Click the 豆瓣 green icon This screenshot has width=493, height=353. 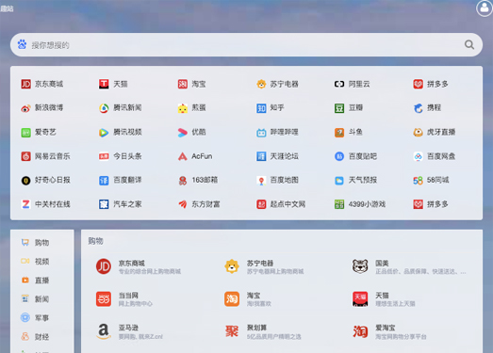[339, 108]
